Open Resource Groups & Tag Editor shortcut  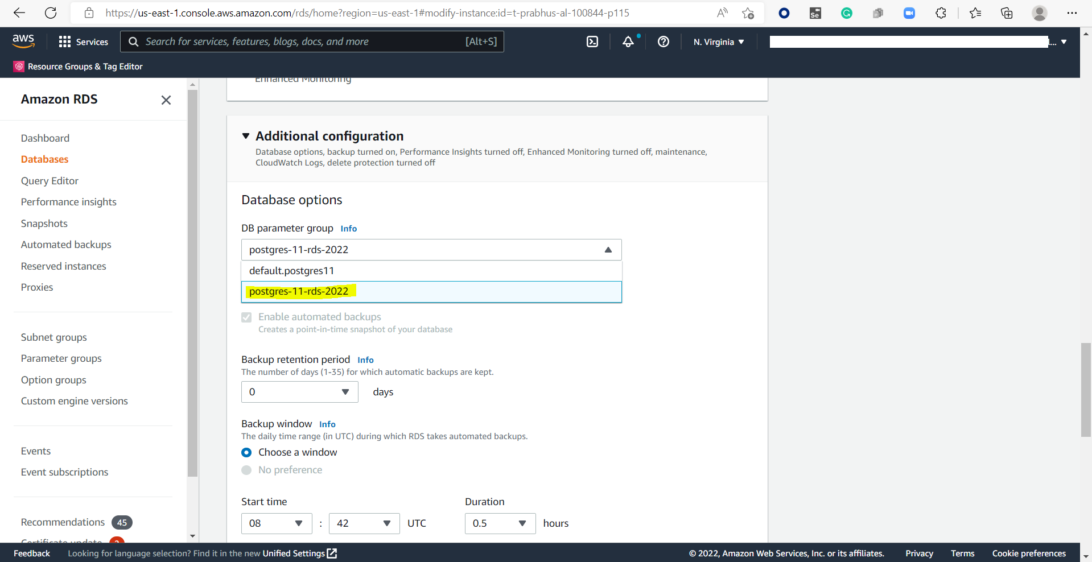point(79,67)
